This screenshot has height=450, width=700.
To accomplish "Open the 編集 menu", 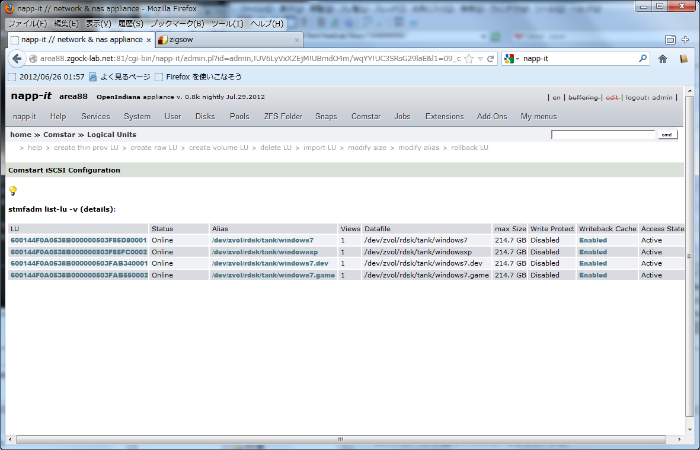I will (x=66, y=24).
